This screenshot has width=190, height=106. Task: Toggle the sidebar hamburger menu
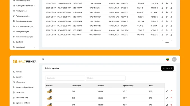click(43, 59)
